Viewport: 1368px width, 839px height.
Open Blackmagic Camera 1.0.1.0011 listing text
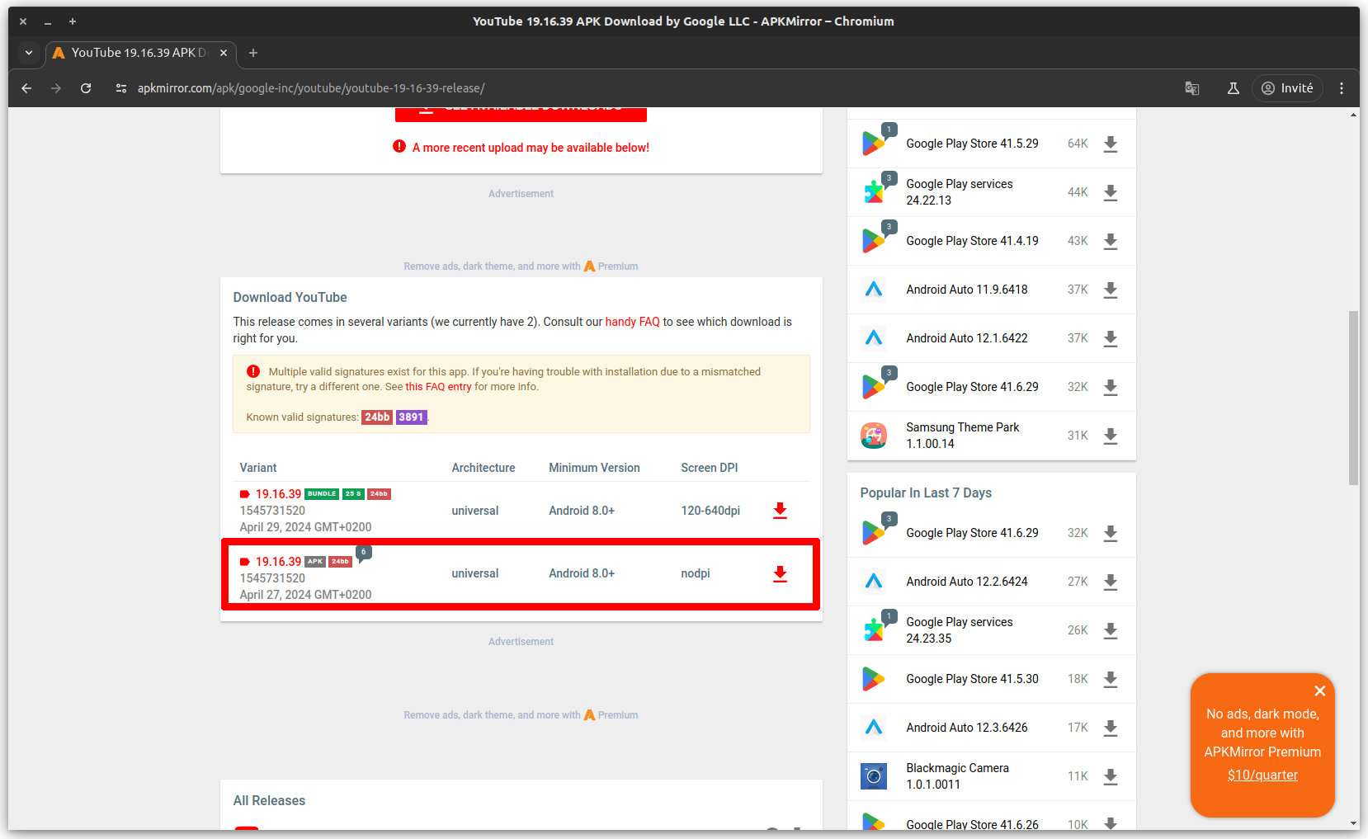pos(957,776)
